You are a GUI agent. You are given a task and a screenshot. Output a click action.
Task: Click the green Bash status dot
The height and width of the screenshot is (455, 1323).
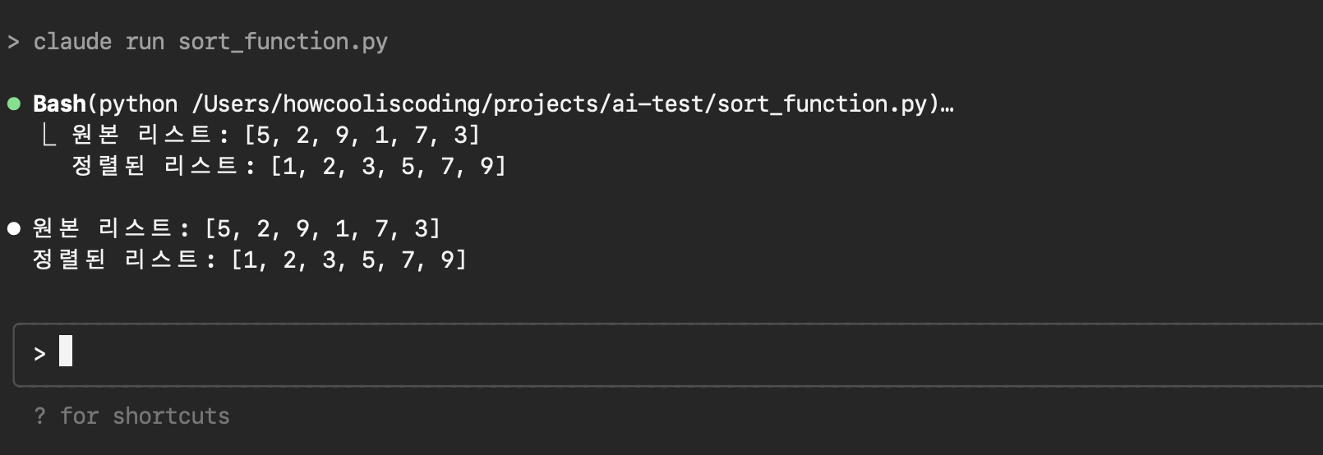(14, 104)
